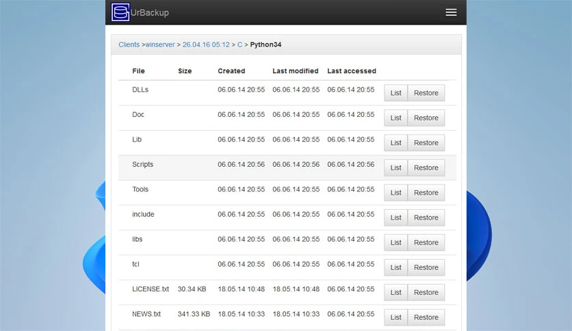572x331 pixels.
Task: Select the Scripts file name
Action: (x=142, y=164)
